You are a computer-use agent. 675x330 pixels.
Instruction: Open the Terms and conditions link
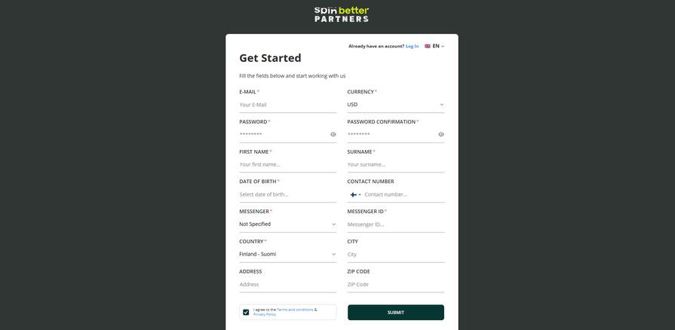[x=295, y=310]
